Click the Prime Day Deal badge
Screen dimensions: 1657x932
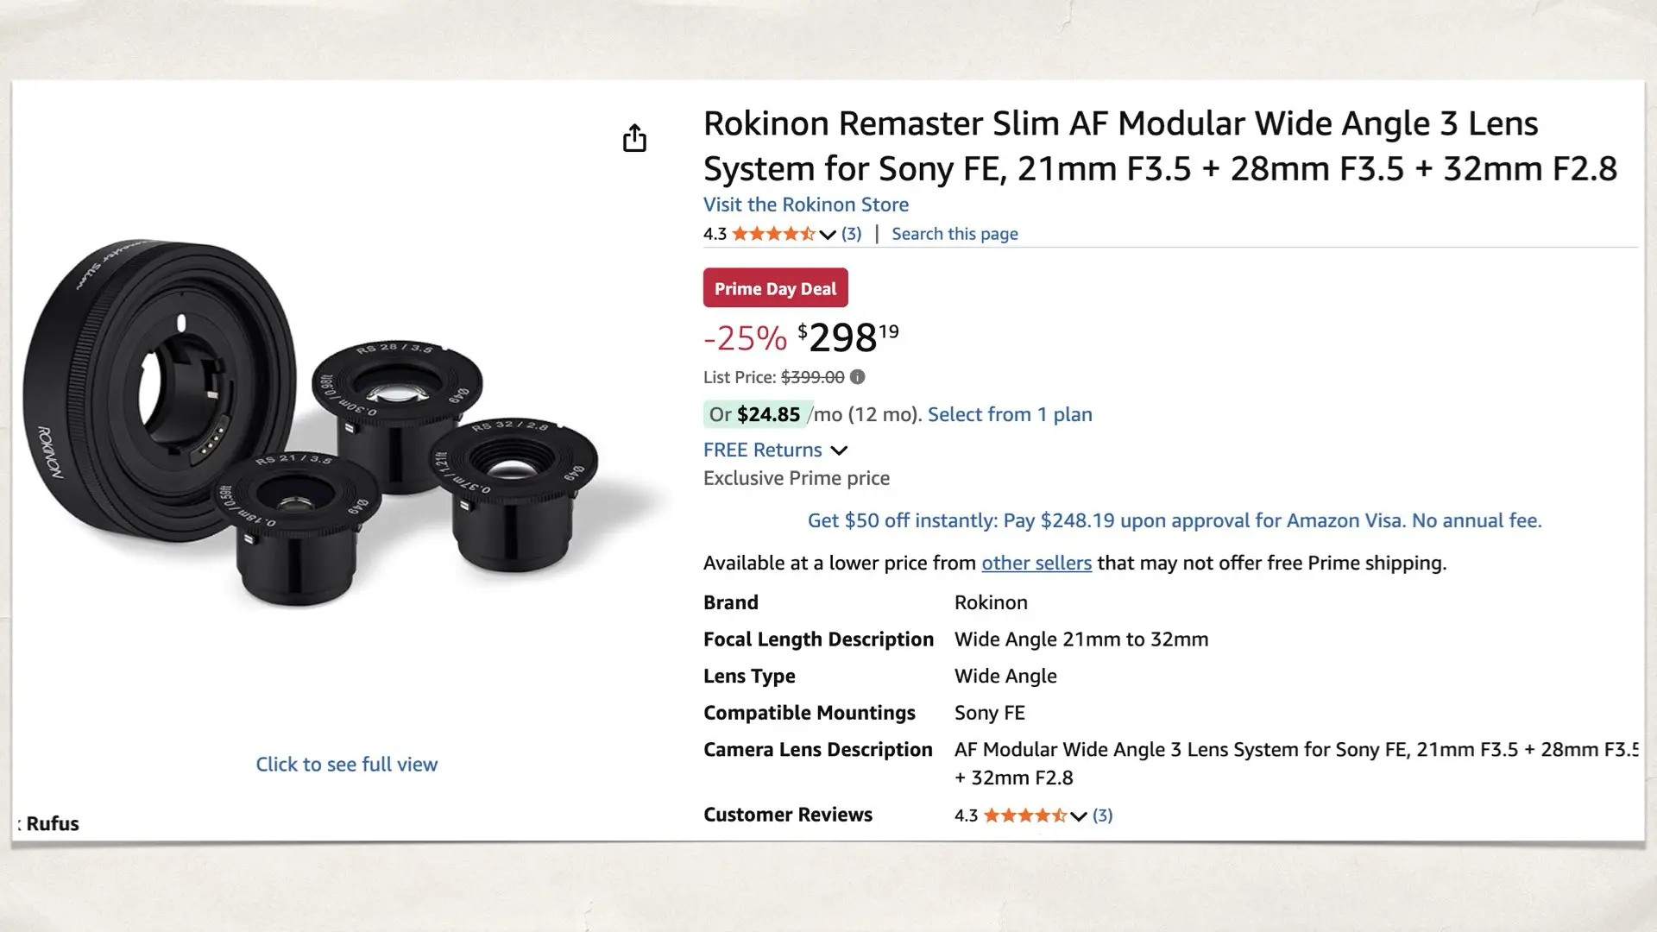coord(774,287)
